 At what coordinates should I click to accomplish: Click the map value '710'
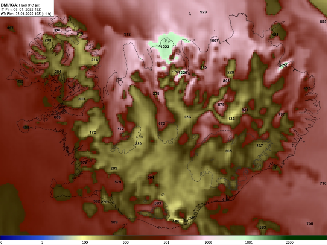[323, 183]
